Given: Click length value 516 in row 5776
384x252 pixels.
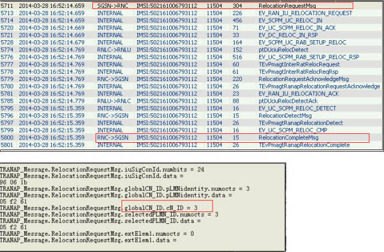Looking at the screenshot, I should pyautogui.click(x=238, y=57).
